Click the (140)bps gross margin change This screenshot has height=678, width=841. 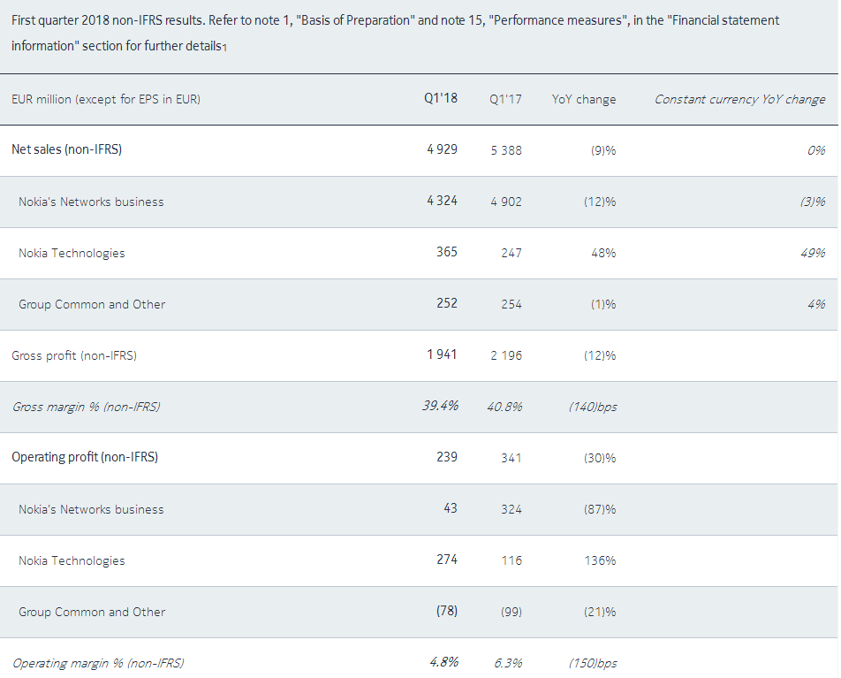click(592, 407)
